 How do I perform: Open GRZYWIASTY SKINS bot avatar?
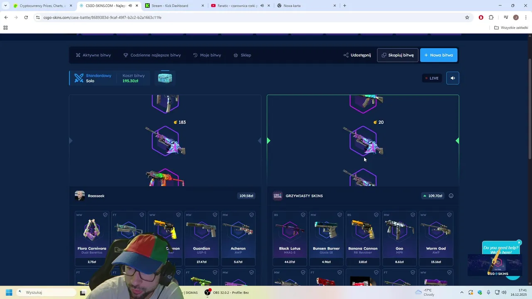278,196
